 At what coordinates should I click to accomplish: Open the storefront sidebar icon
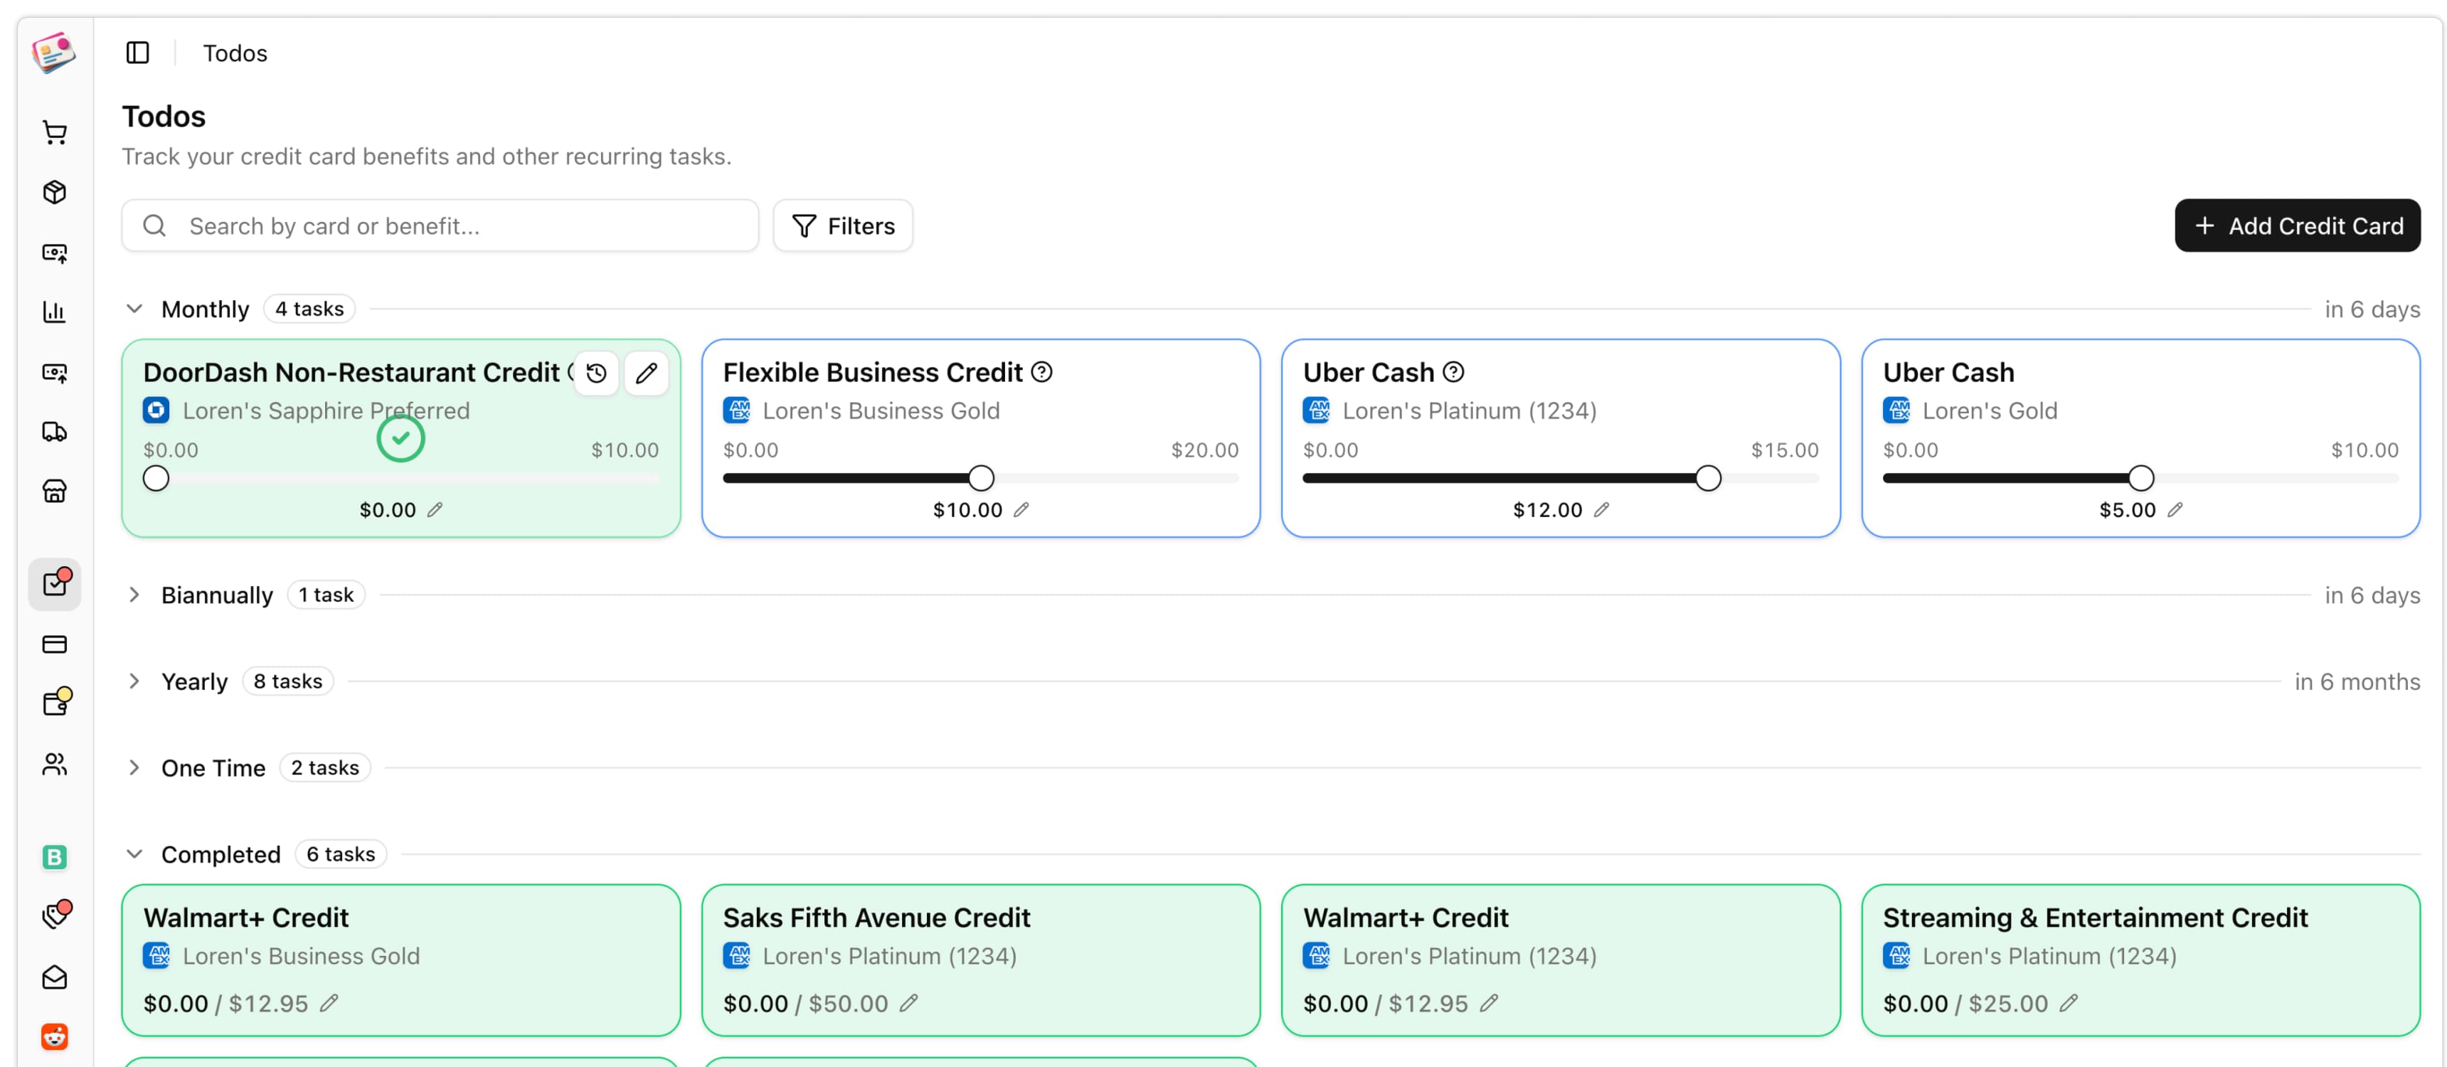55,492
